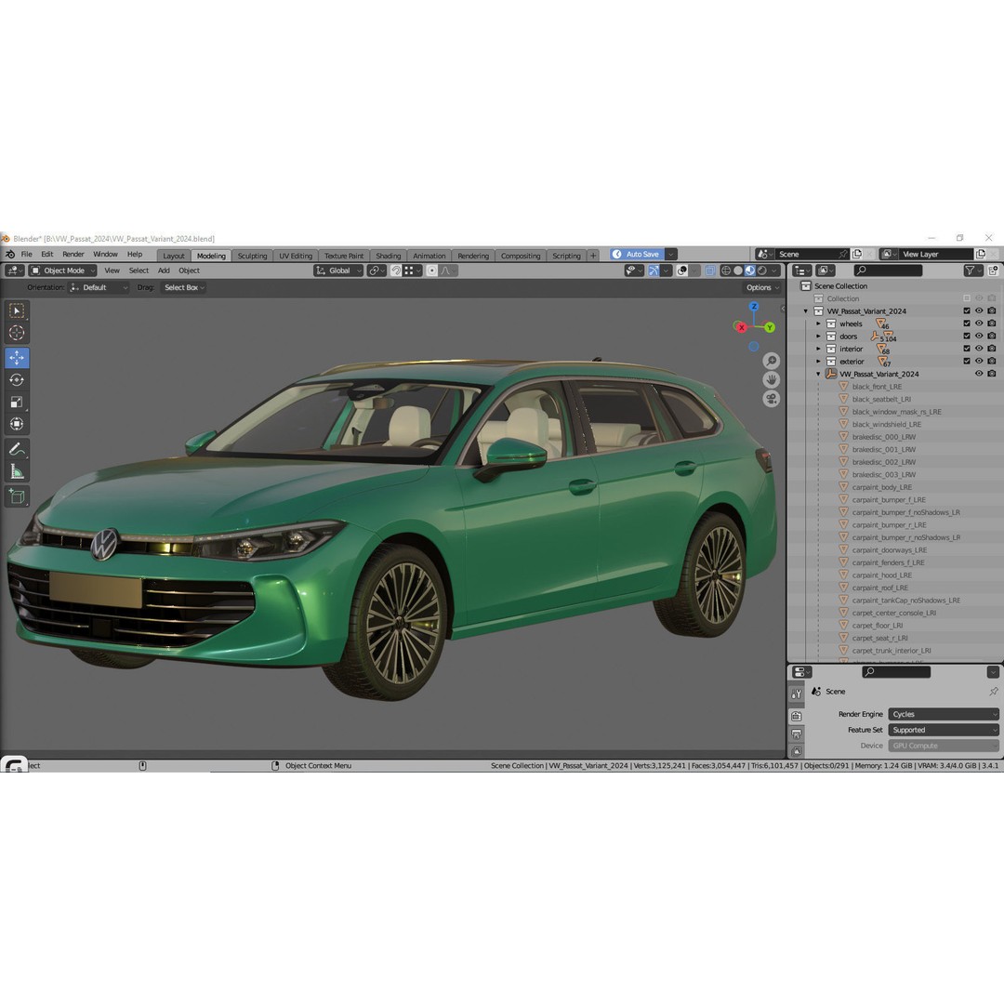Click the outliner search field
This screenshot has height=1004, width=1004.
[x=888, y=271]
